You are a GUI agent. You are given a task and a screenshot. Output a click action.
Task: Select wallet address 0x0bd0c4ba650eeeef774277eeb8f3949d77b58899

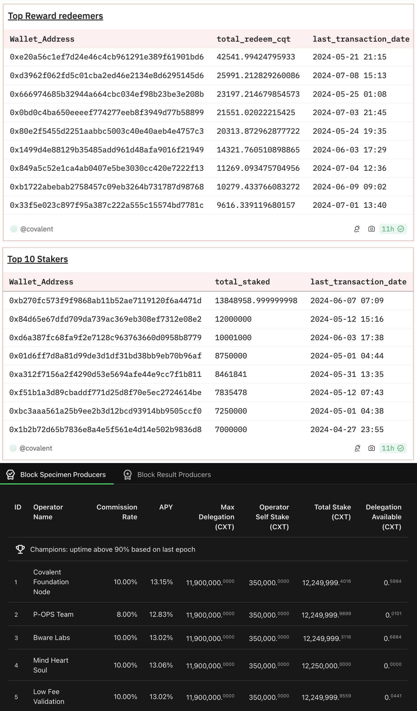107,112
